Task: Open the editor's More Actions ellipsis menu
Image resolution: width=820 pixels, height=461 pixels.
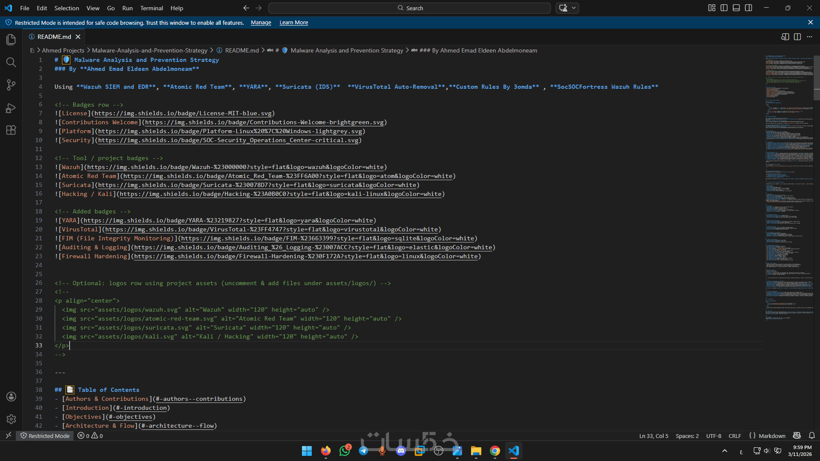Action: (810, 37)
